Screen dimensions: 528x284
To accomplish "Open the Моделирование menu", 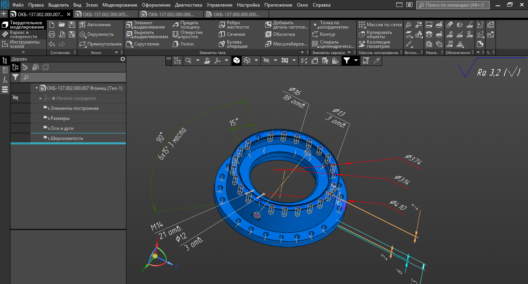I will [119, 5].
